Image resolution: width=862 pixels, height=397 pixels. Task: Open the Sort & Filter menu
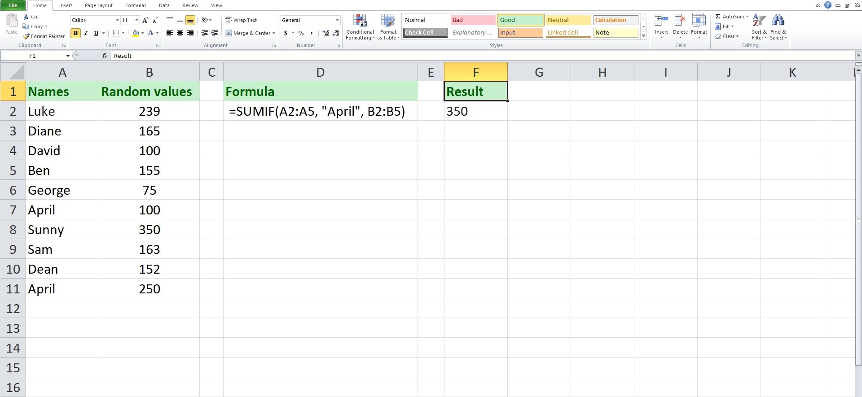759,27
